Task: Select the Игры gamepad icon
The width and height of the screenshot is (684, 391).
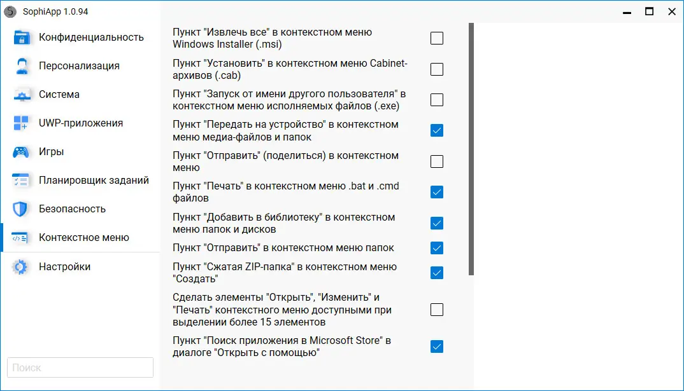Action: [20, 151]
